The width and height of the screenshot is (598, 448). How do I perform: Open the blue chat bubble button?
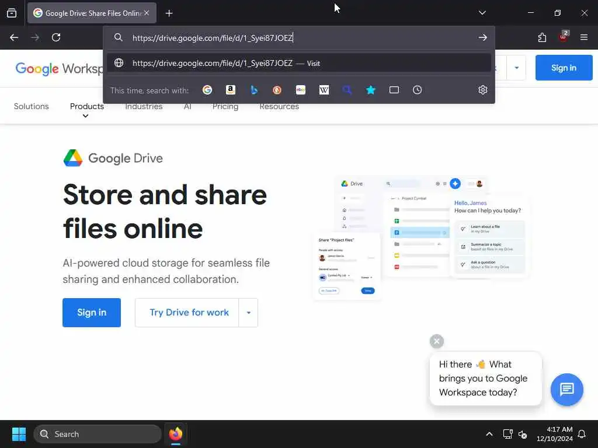coord(566,389)
